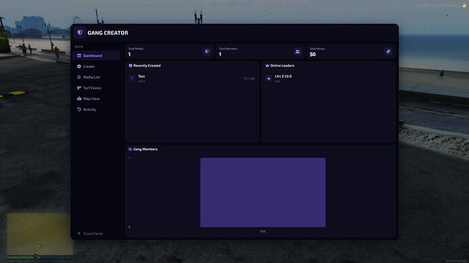Click the Gang Members heading

(145, 149)
